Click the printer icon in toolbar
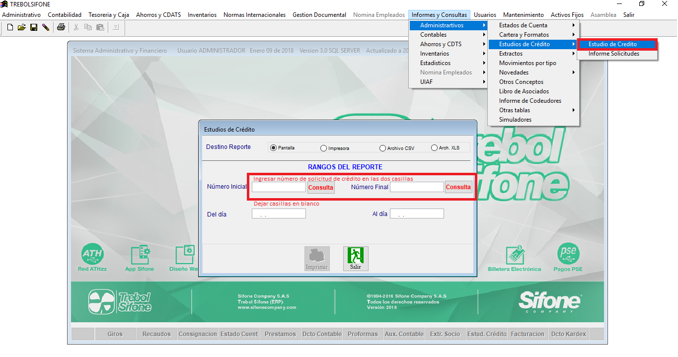The image size is (678, 357). 61,27
